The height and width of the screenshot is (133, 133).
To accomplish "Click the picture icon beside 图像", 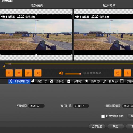I will 51,81.
